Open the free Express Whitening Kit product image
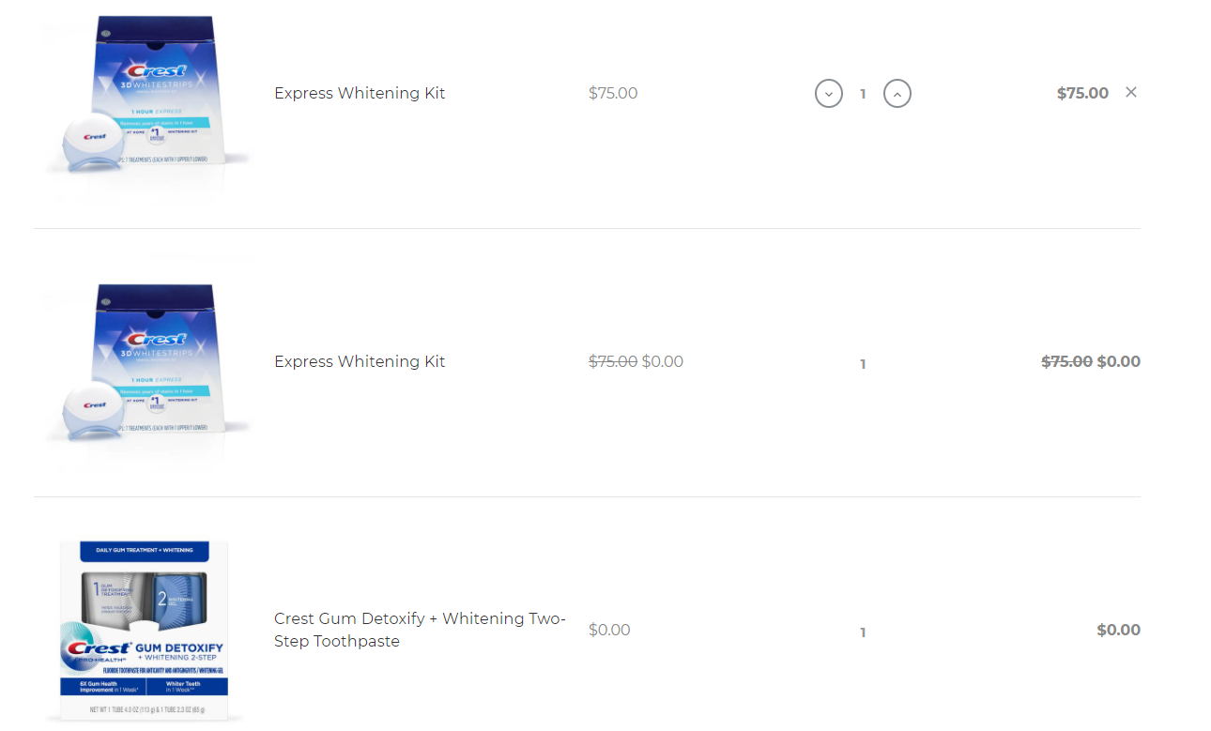The width and height of the screenshot is (1211, 731). [x=147, y=363]
